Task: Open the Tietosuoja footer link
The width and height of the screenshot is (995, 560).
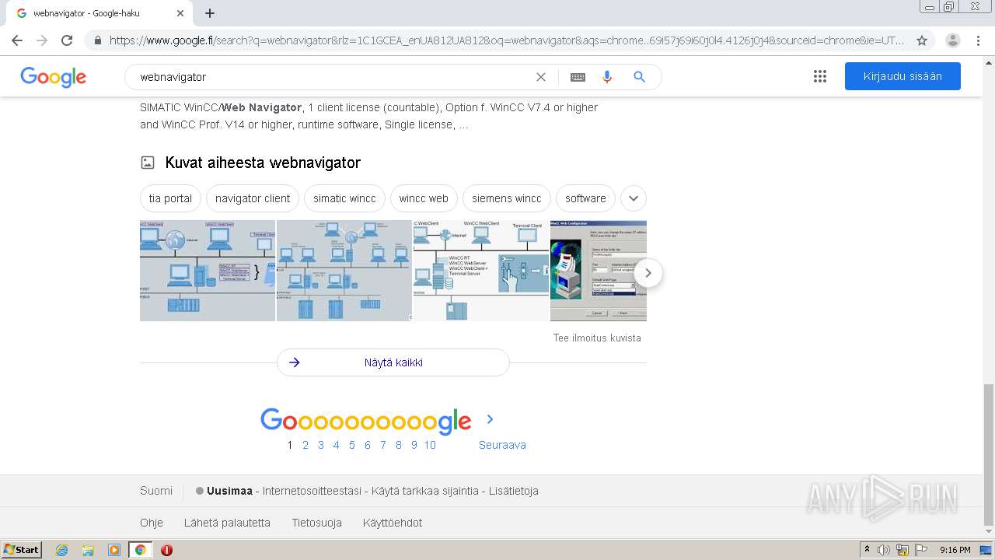Action: click(x=317, y=523)
